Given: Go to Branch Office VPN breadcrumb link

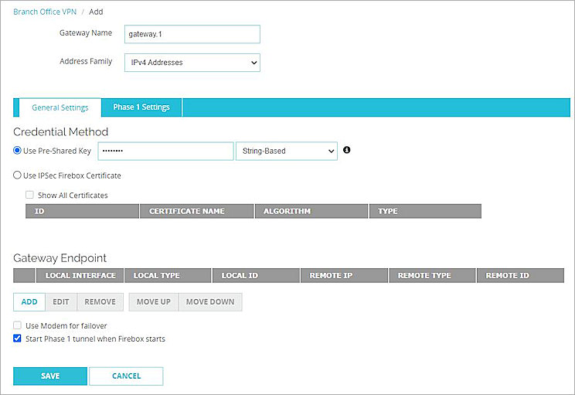Looking at the screenshot, I should 45,12.
